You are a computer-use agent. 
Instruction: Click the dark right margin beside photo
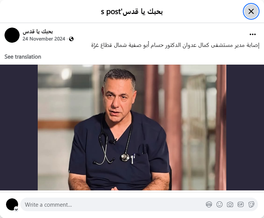pos(245,127)
